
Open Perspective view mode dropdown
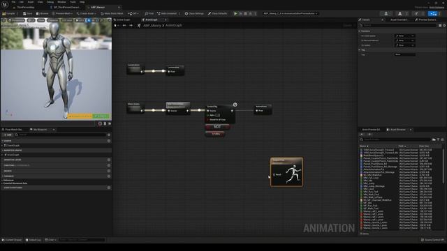point(17,20)
